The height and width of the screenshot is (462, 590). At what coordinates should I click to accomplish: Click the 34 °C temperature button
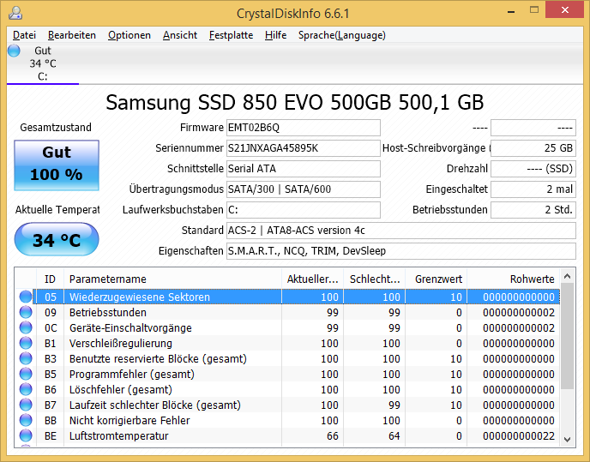click(x=57, y=239)
